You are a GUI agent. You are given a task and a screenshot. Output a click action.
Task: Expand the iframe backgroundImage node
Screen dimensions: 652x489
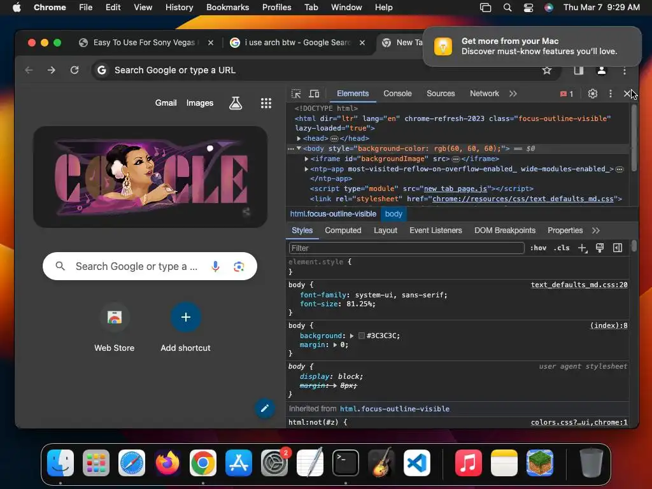pos(306,159)
